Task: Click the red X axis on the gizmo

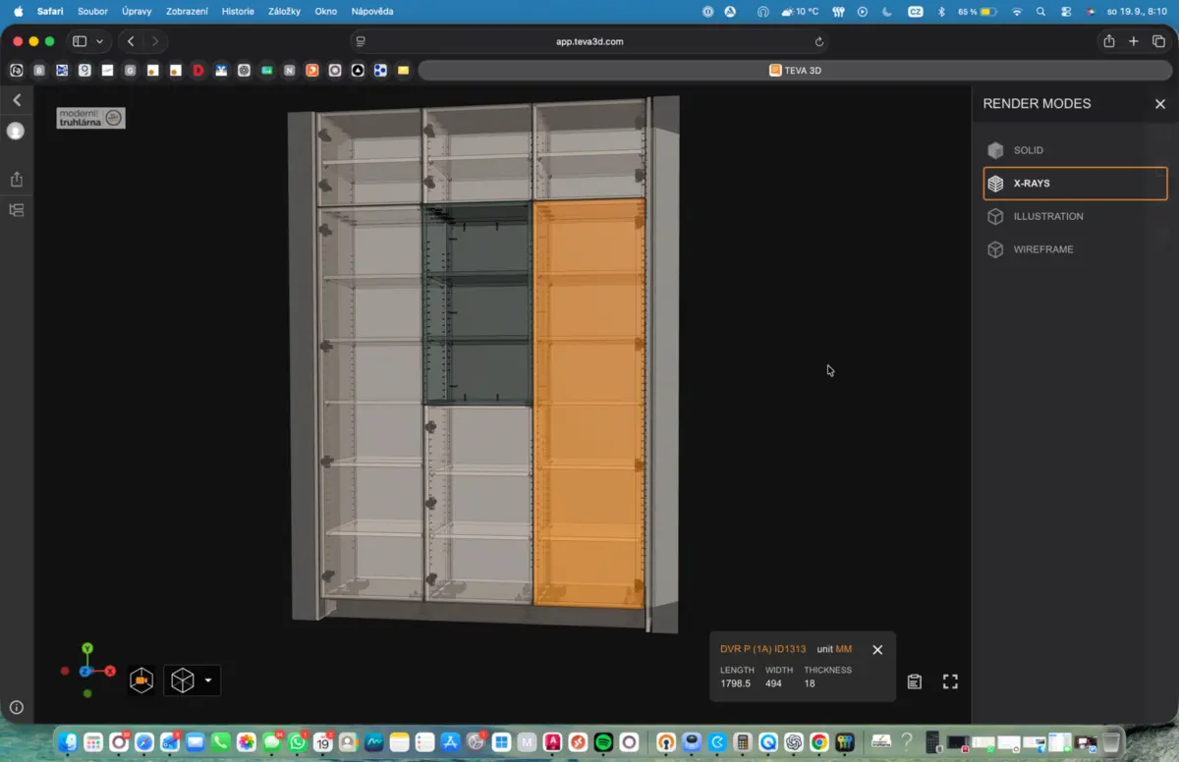Action: 110,672
